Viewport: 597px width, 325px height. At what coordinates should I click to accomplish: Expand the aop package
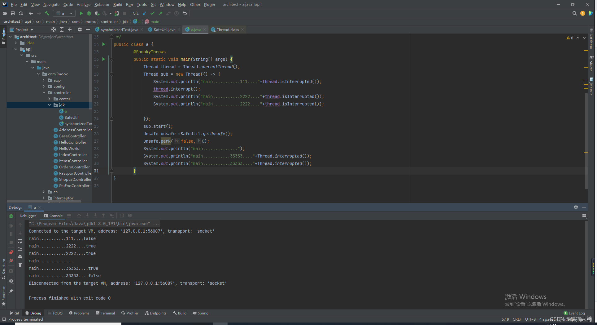click(44, 80)
